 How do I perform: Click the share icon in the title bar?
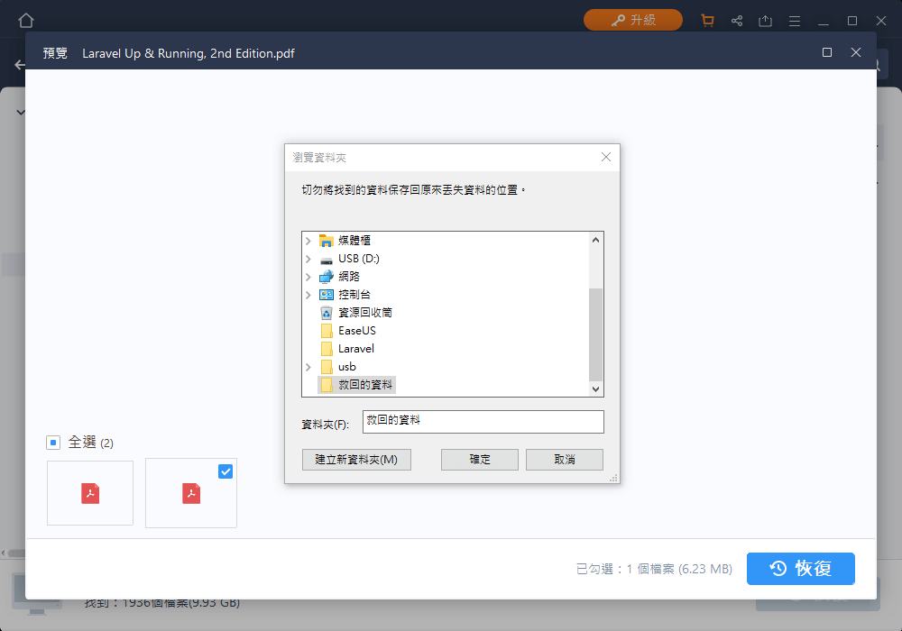(737, 19)
